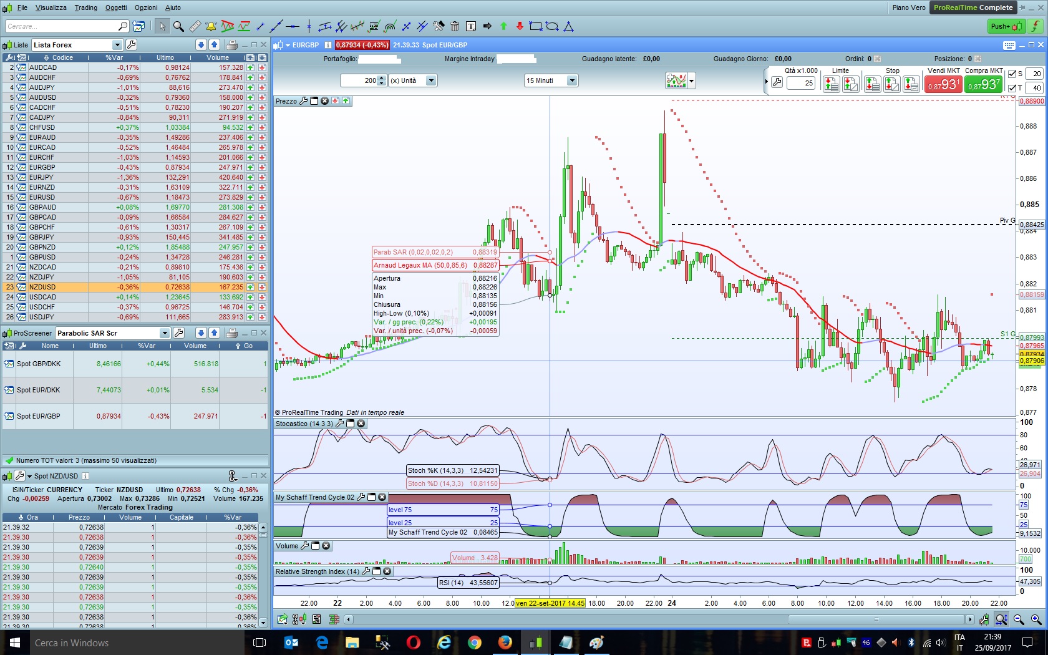Select the text T annotation tool

tap(471, 26)
